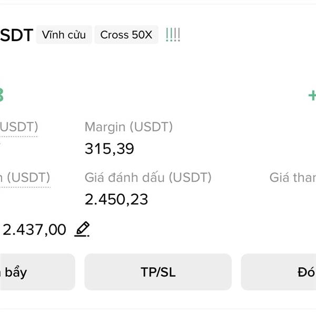Select the margin value 315,39
The image size is (316, 316).
tap(110, 149)
